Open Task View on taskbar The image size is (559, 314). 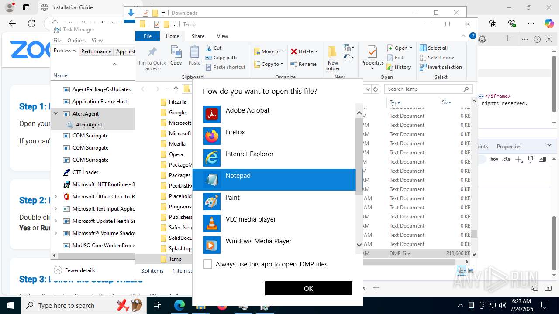click(157, 306)
